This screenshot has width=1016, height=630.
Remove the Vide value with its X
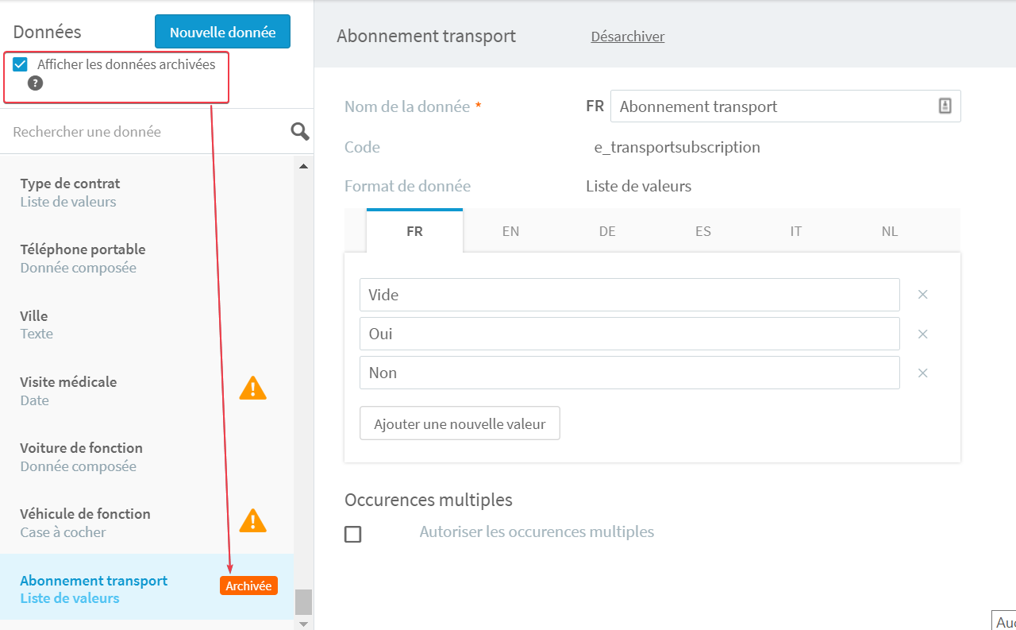(923, 295)
